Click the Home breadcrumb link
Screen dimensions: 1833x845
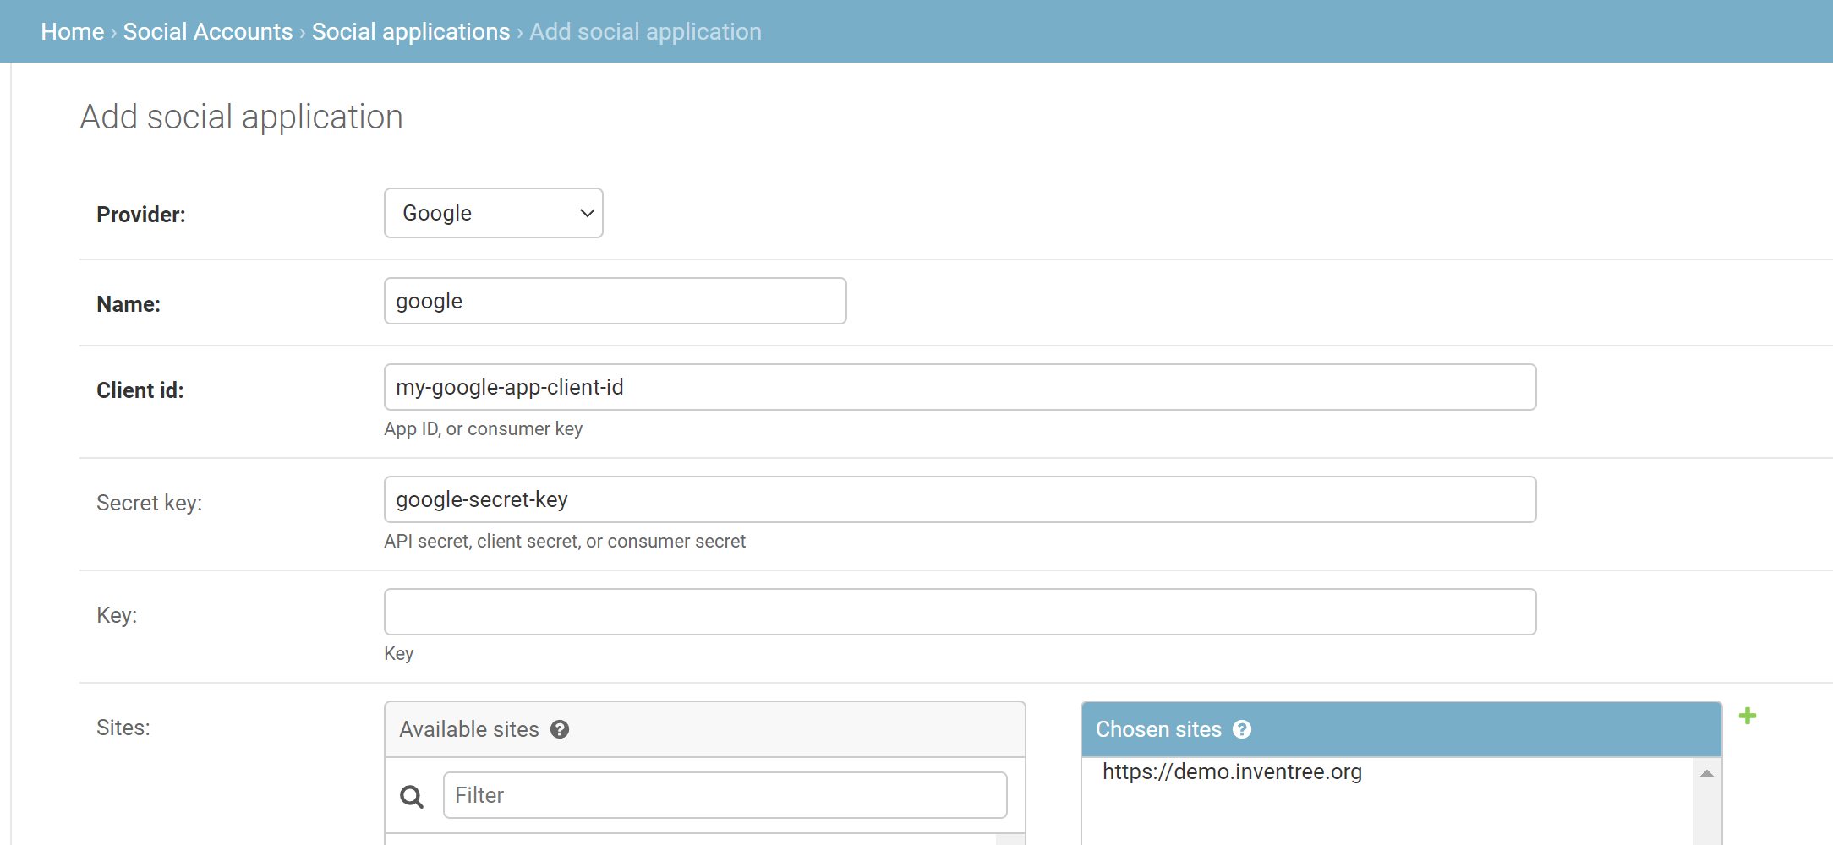pos(72,31)
